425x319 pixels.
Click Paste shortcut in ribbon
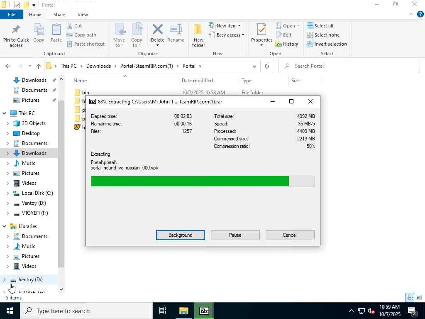coord(85,44)
